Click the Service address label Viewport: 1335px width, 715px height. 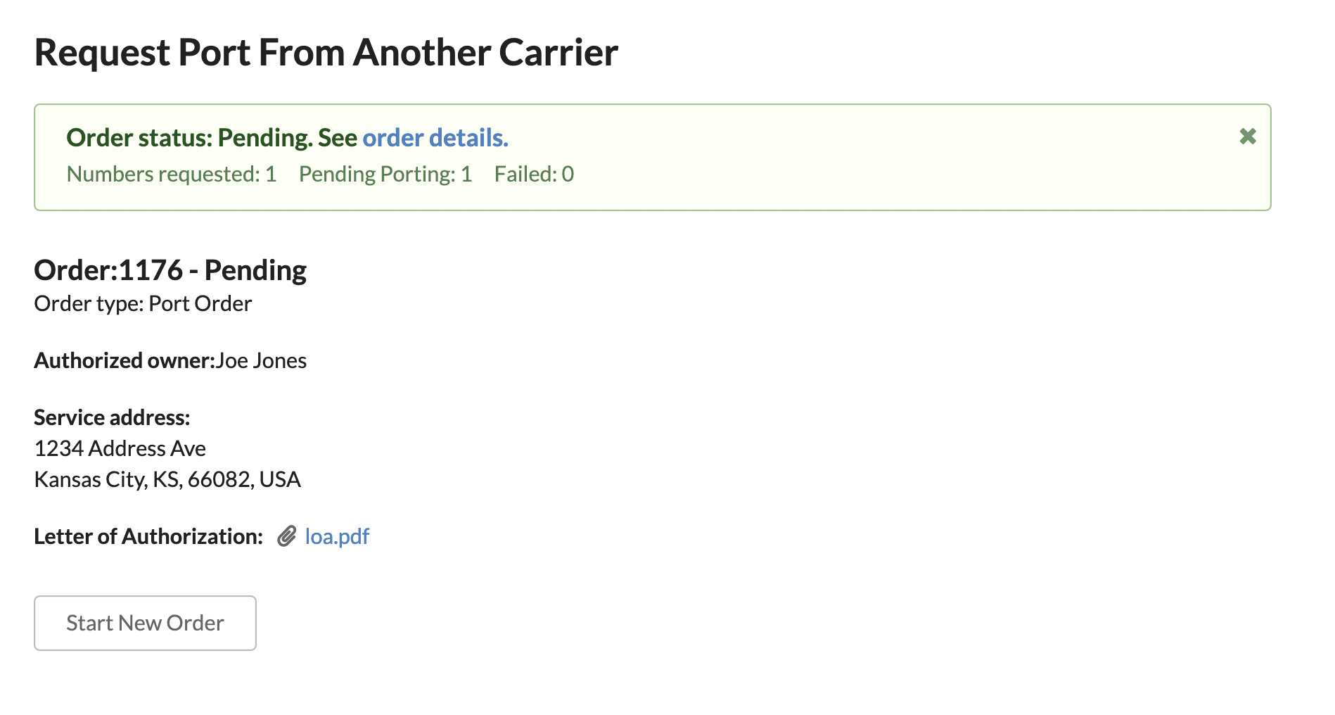(112, 418)
